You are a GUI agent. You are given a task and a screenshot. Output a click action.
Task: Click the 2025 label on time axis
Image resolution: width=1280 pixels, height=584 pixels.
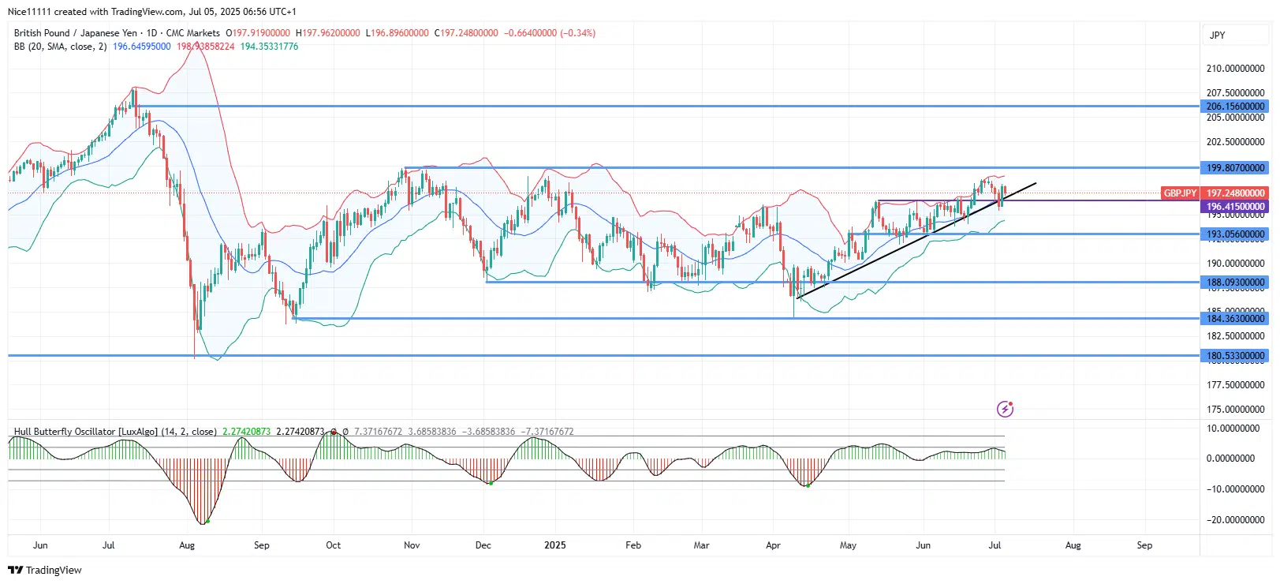[555, 545]
